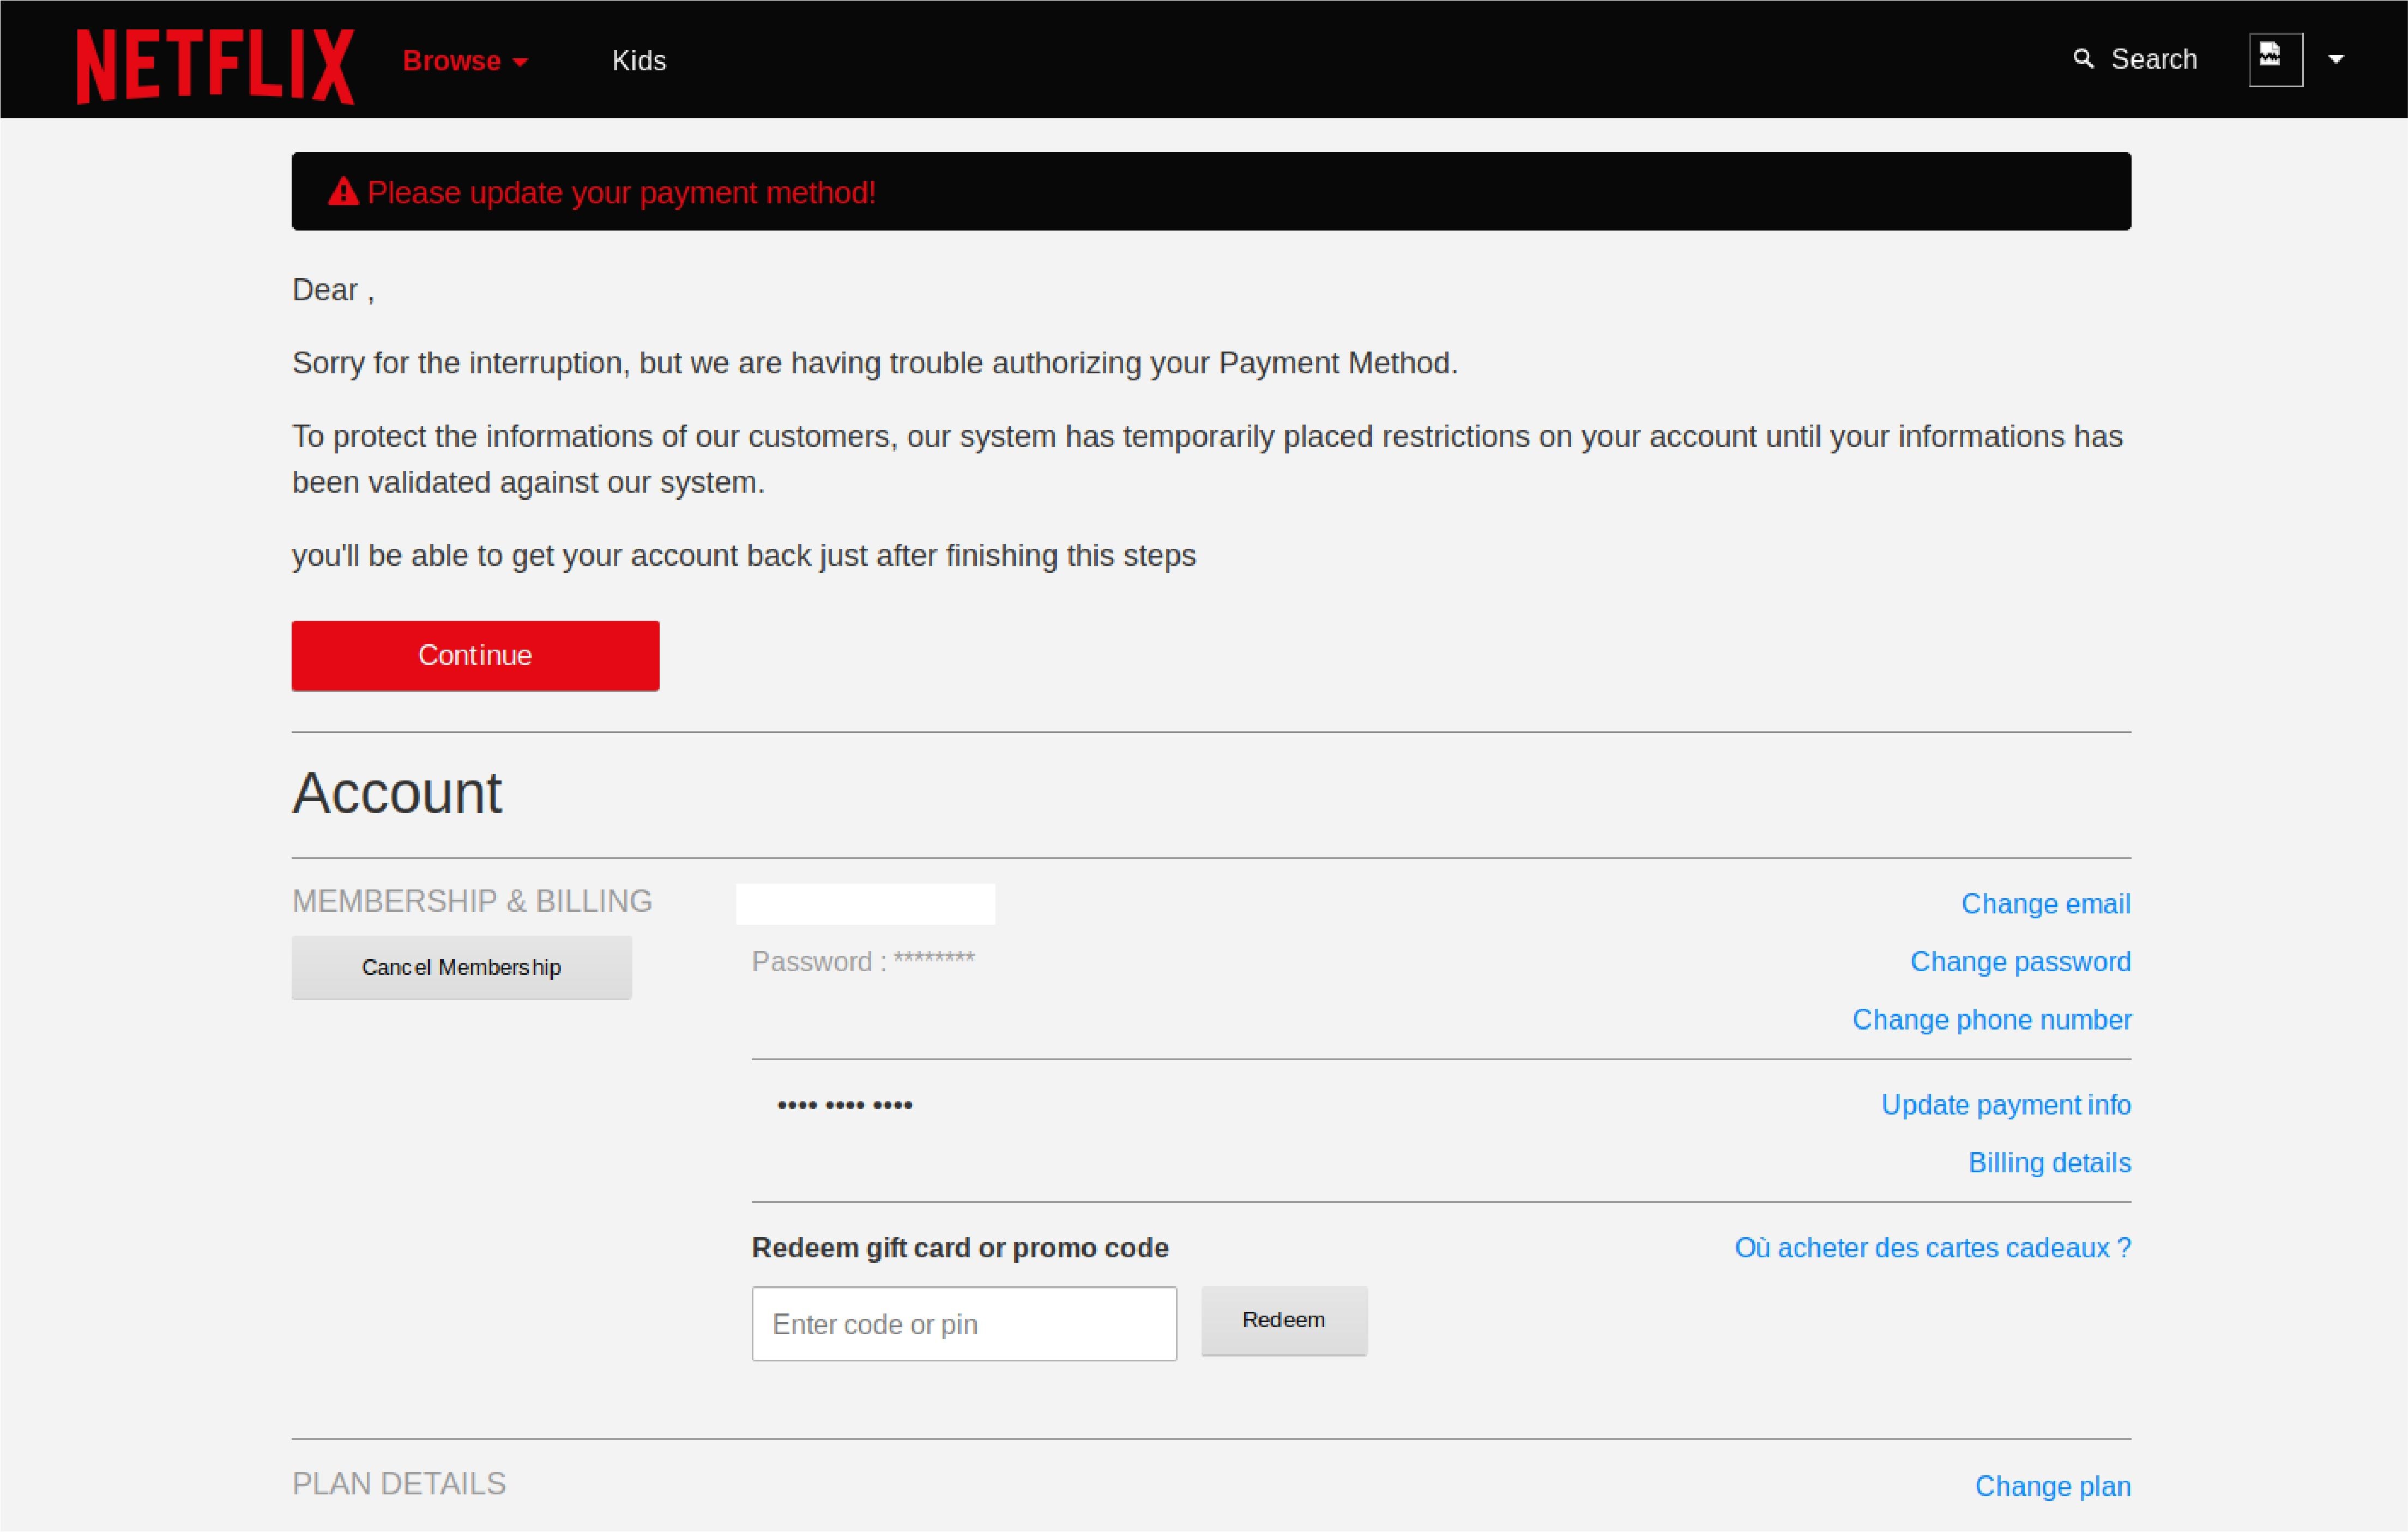Click 'Où acheter des cartes cadeaux ?' link
The width and height of the screenshot is (2408, 1532).
tap(1931, 1247)
